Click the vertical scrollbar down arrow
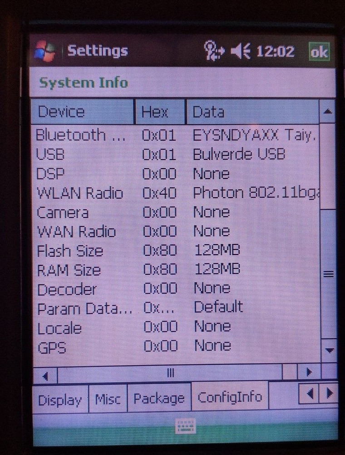The height and width of the screenshot is (455, 345). click(x=330, y=350)
